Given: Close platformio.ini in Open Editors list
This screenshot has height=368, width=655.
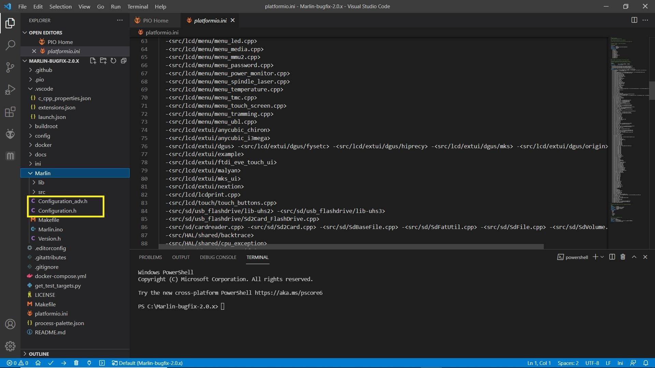Looking at the screenshot, I should [34, 51].
